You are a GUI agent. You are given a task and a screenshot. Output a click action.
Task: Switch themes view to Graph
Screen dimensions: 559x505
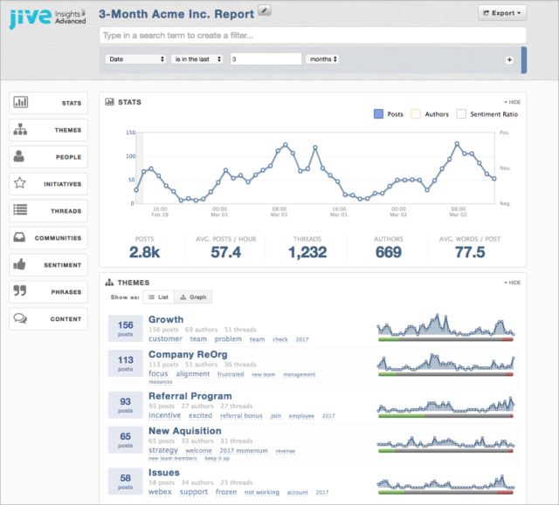pyautogui.click(x=194, y=297)
